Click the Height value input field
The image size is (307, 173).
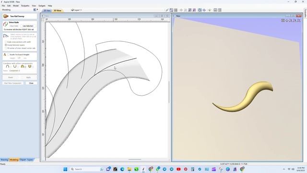[x=19, y=58]
